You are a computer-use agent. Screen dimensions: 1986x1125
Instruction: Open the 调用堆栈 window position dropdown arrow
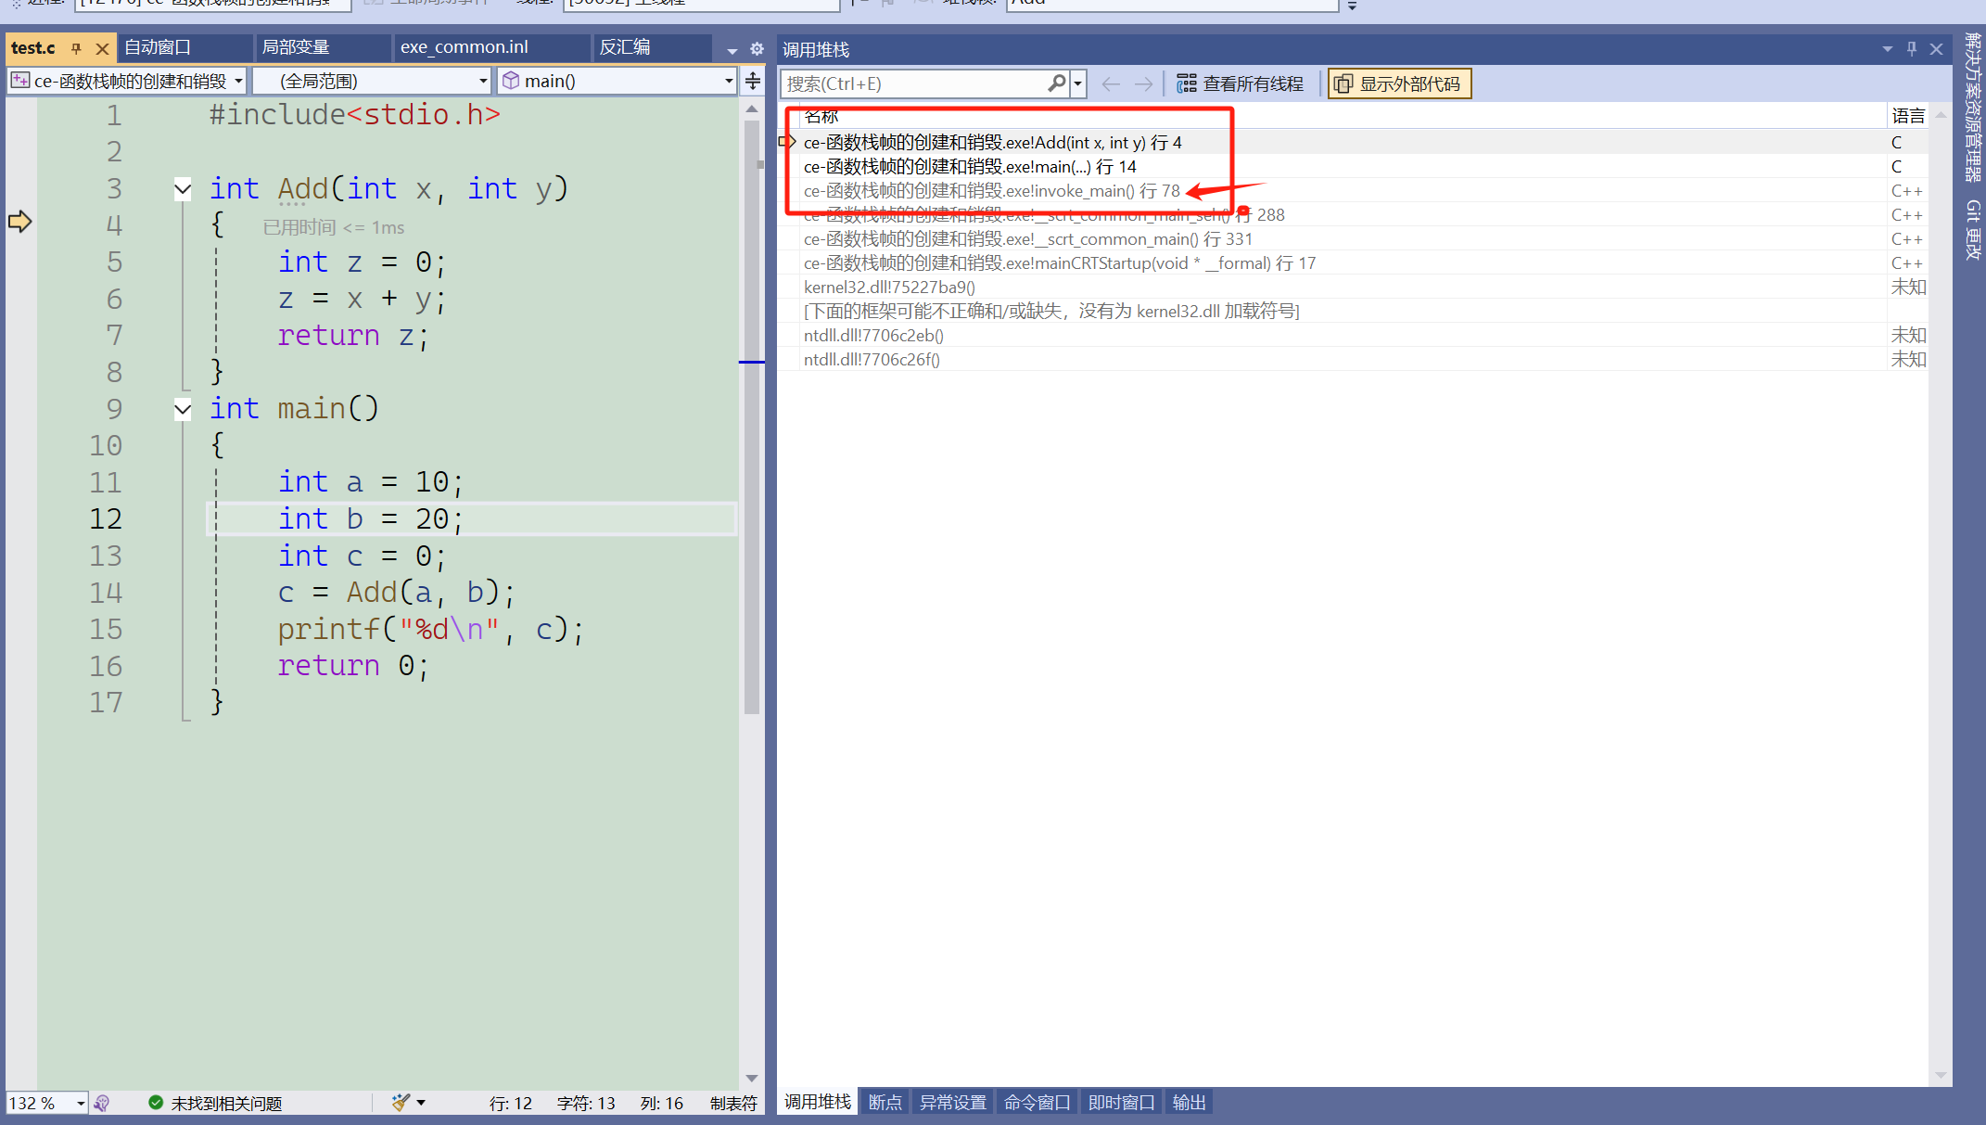[1887, 48]
